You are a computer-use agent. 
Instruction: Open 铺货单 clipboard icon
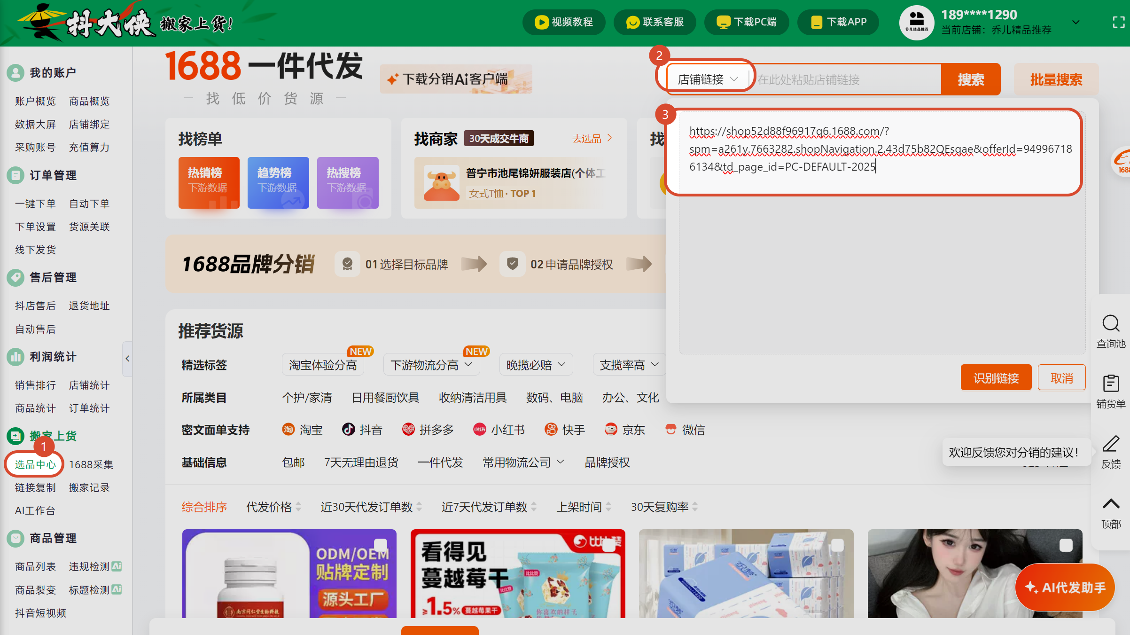(x=1111, y=384)
